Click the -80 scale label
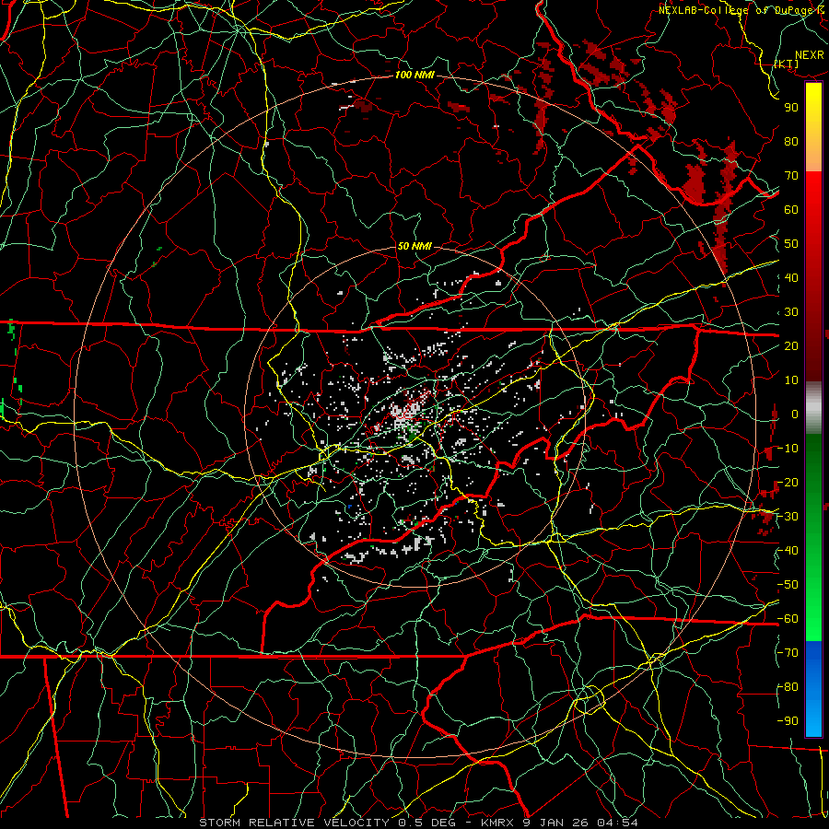This screenshot has height=829, width=829. pyautogui.click(x=788, y=687)
